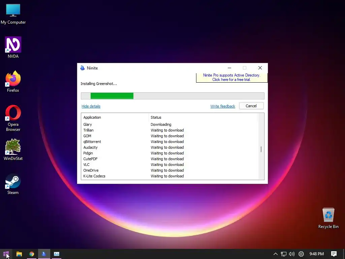Open the Start menu
The width and height of the screenshot is (345, 259).
point(6,254)
